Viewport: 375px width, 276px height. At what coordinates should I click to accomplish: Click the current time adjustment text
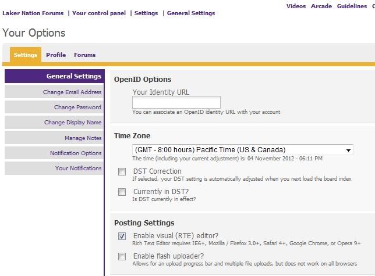pyautogui.click(x=228, y=159)
